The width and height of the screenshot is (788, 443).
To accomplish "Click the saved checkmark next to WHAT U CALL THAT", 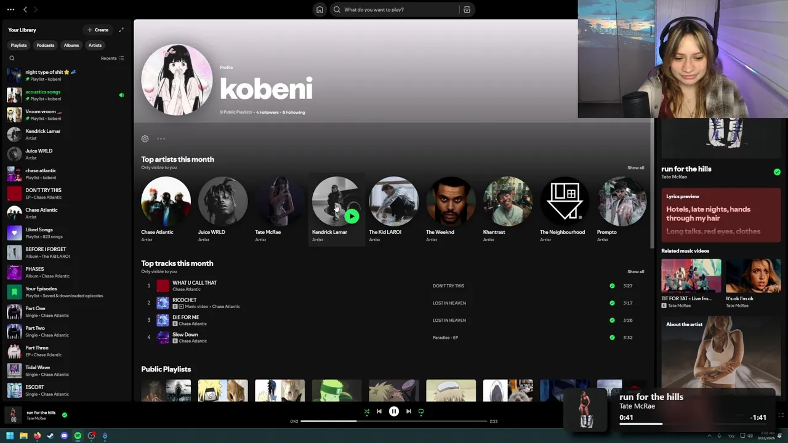I will (612, 285).
